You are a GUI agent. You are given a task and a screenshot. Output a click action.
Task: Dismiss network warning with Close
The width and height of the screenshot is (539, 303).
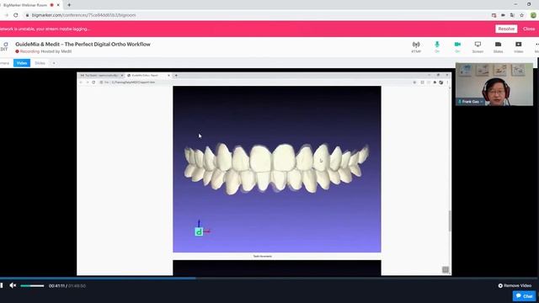click(x=529, y=29)
